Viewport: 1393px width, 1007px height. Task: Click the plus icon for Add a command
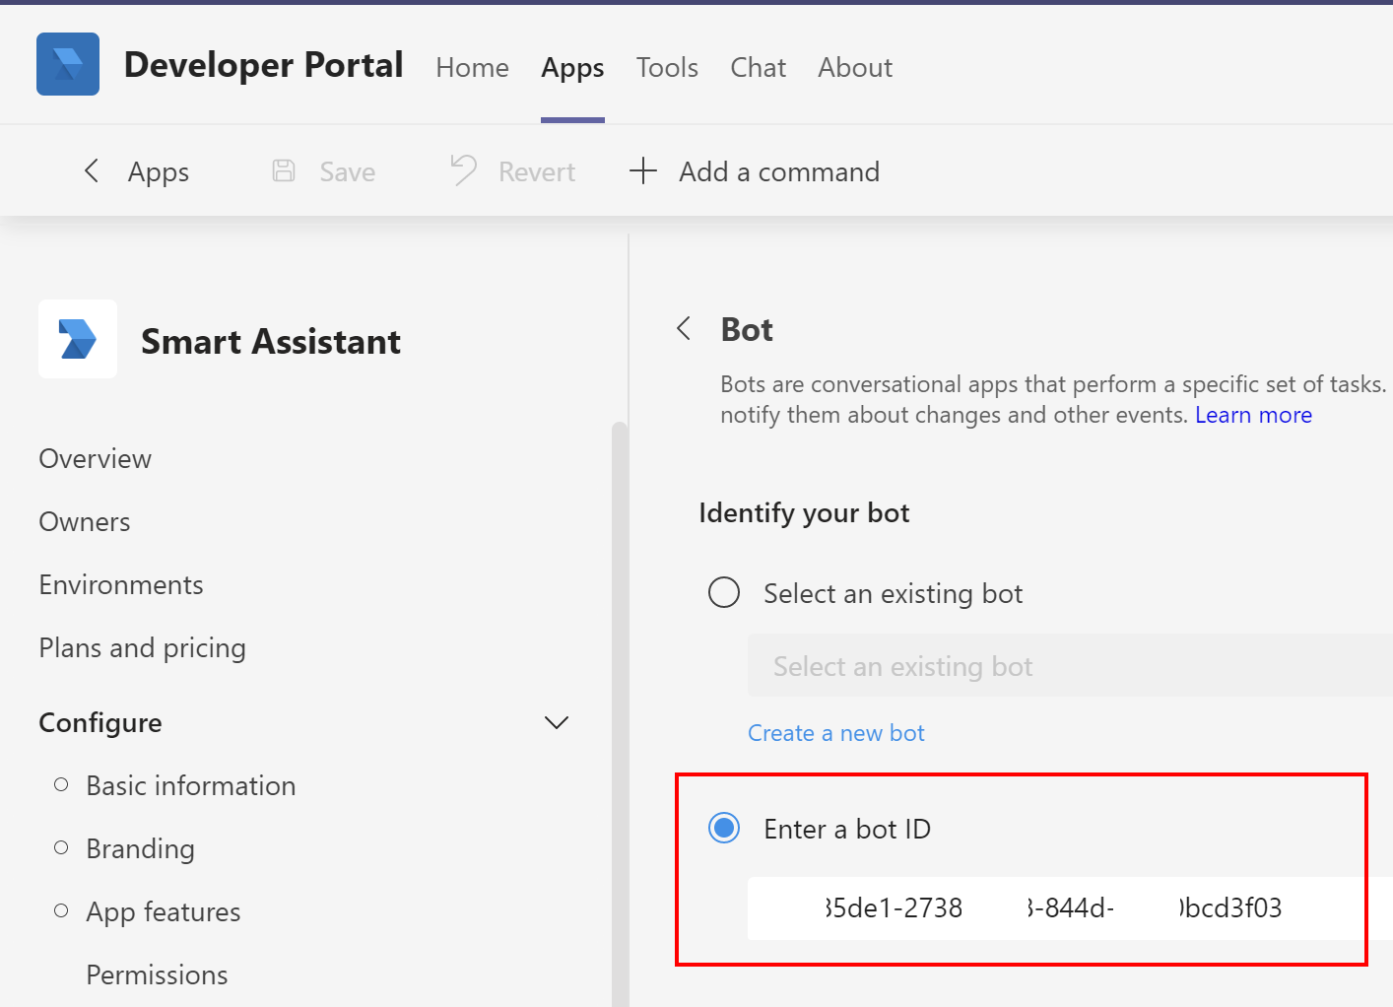(x=642, y=171)
